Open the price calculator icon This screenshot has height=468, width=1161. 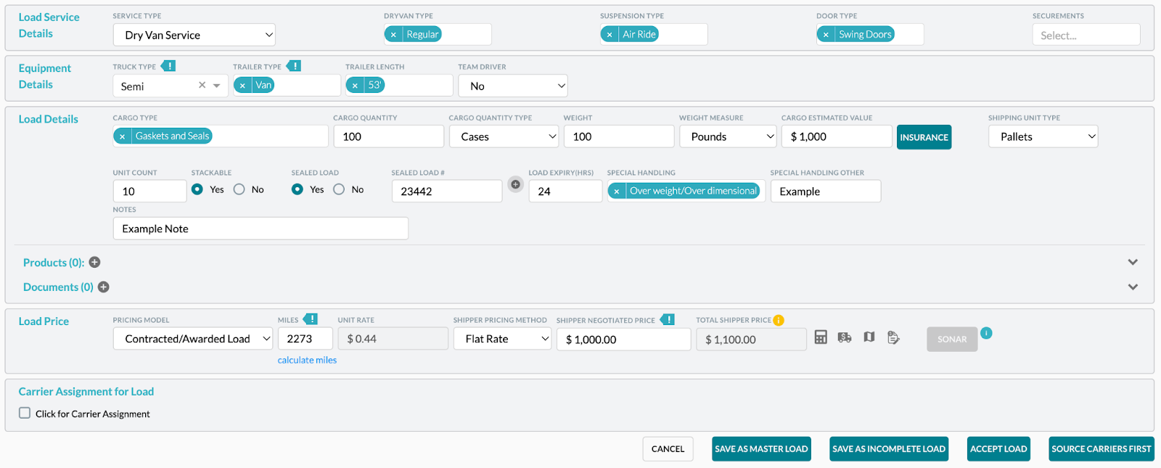821,337
